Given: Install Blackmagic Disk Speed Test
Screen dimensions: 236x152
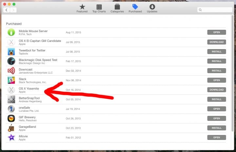Looking at the screenshot, I should 217,61.
